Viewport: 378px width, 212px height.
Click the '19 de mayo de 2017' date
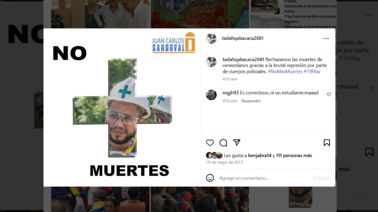(x=225, y=162)
